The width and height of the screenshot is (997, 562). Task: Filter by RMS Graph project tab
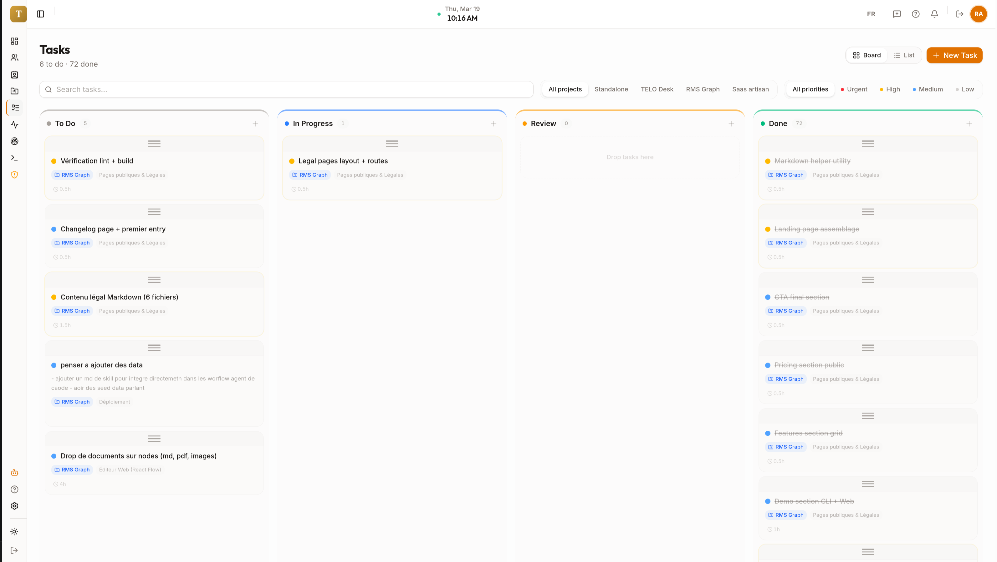coord(703,89)
